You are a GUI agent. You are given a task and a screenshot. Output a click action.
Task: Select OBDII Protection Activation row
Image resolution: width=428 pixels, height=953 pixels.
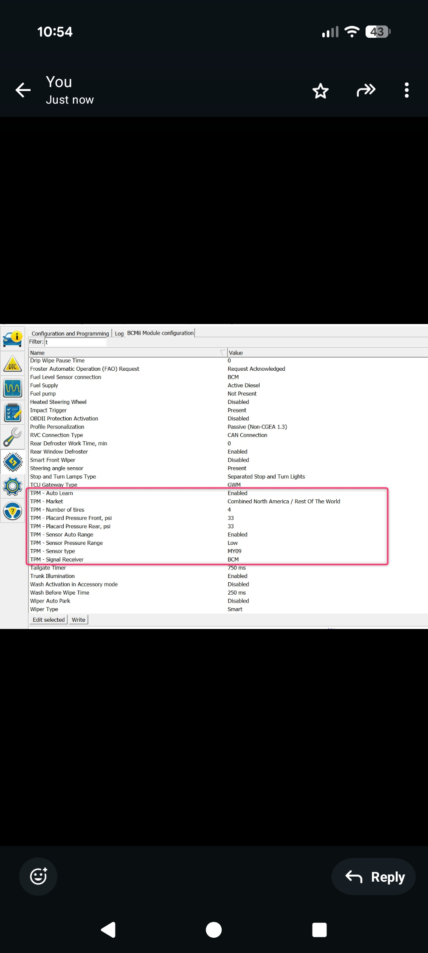point(228,418)
